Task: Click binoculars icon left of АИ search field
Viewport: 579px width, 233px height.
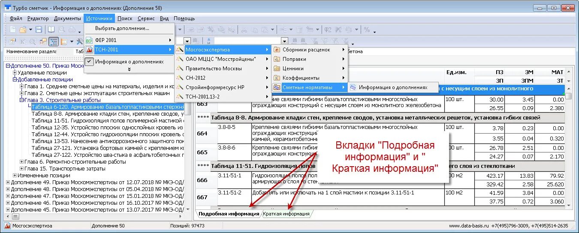Action: (196, 42)
